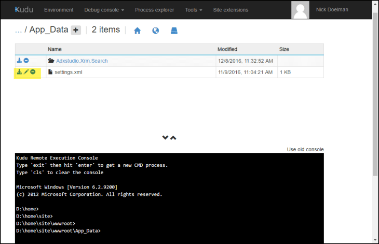Edit settings.xml with the pencil icon
379x244 pixels.
click(26, 72)
